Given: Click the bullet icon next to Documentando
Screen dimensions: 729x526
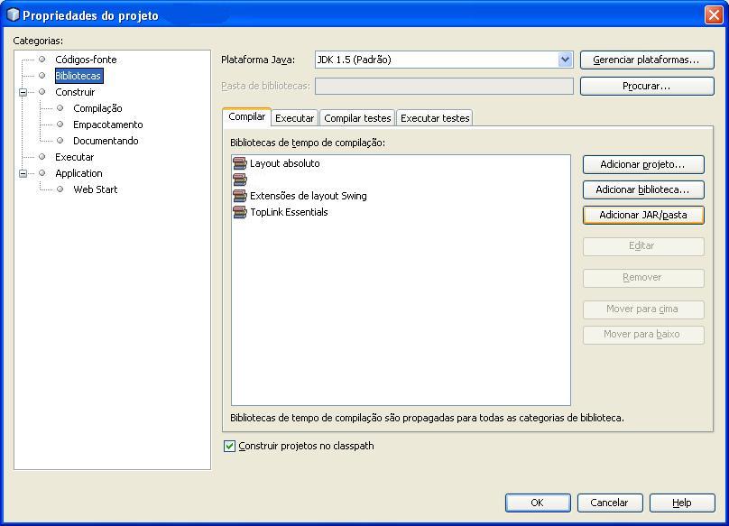Looking at the screenshot, I should [x=60, y=141].
